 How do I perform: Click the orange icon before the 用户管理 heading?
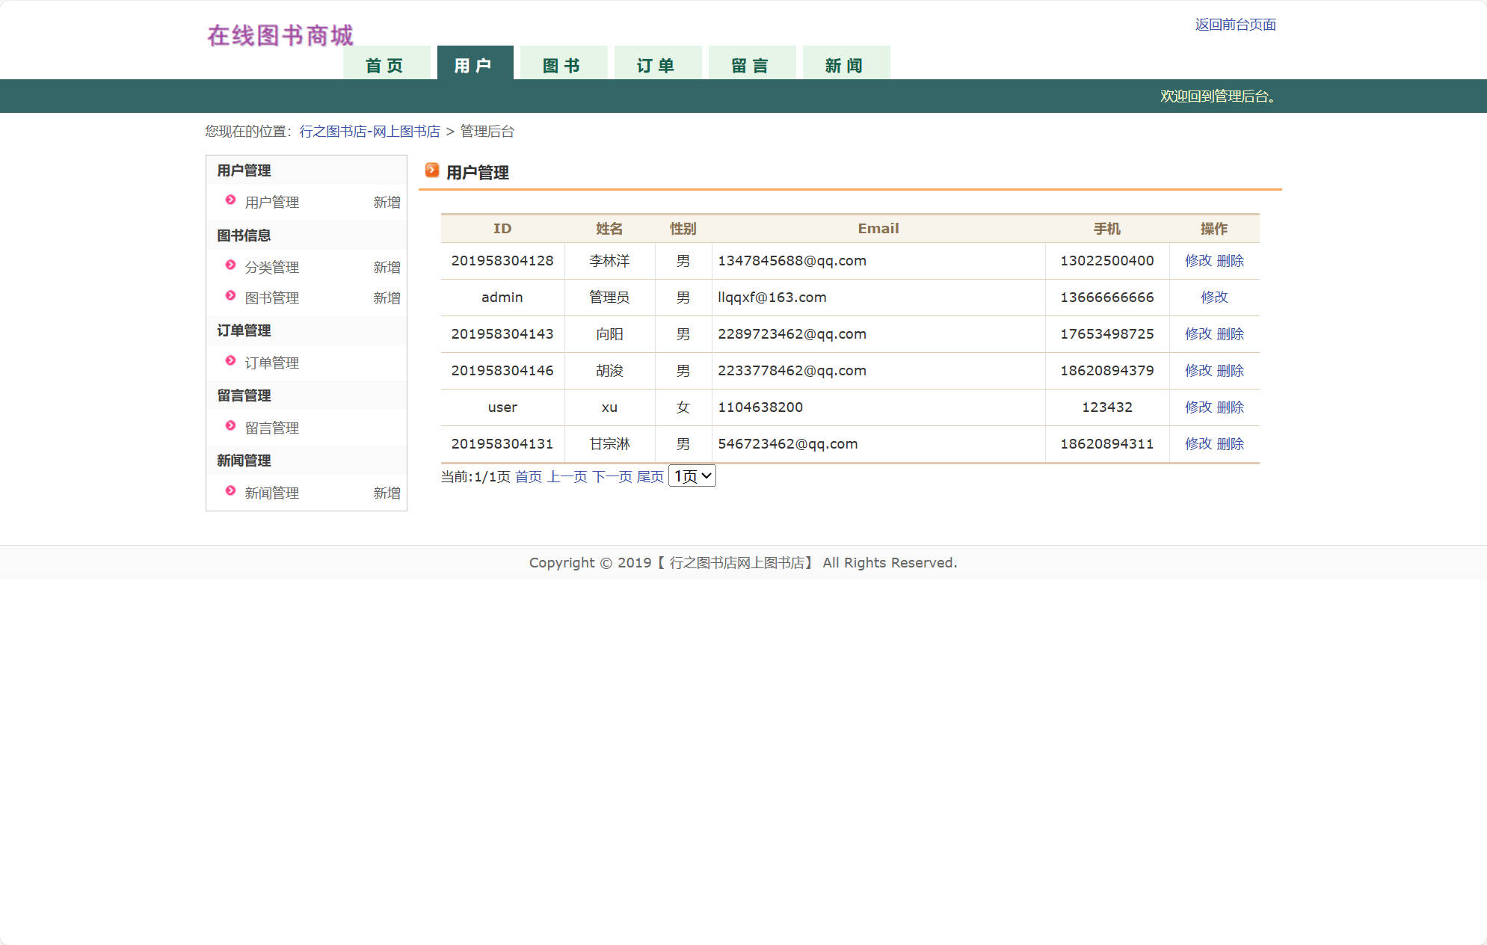431,170
